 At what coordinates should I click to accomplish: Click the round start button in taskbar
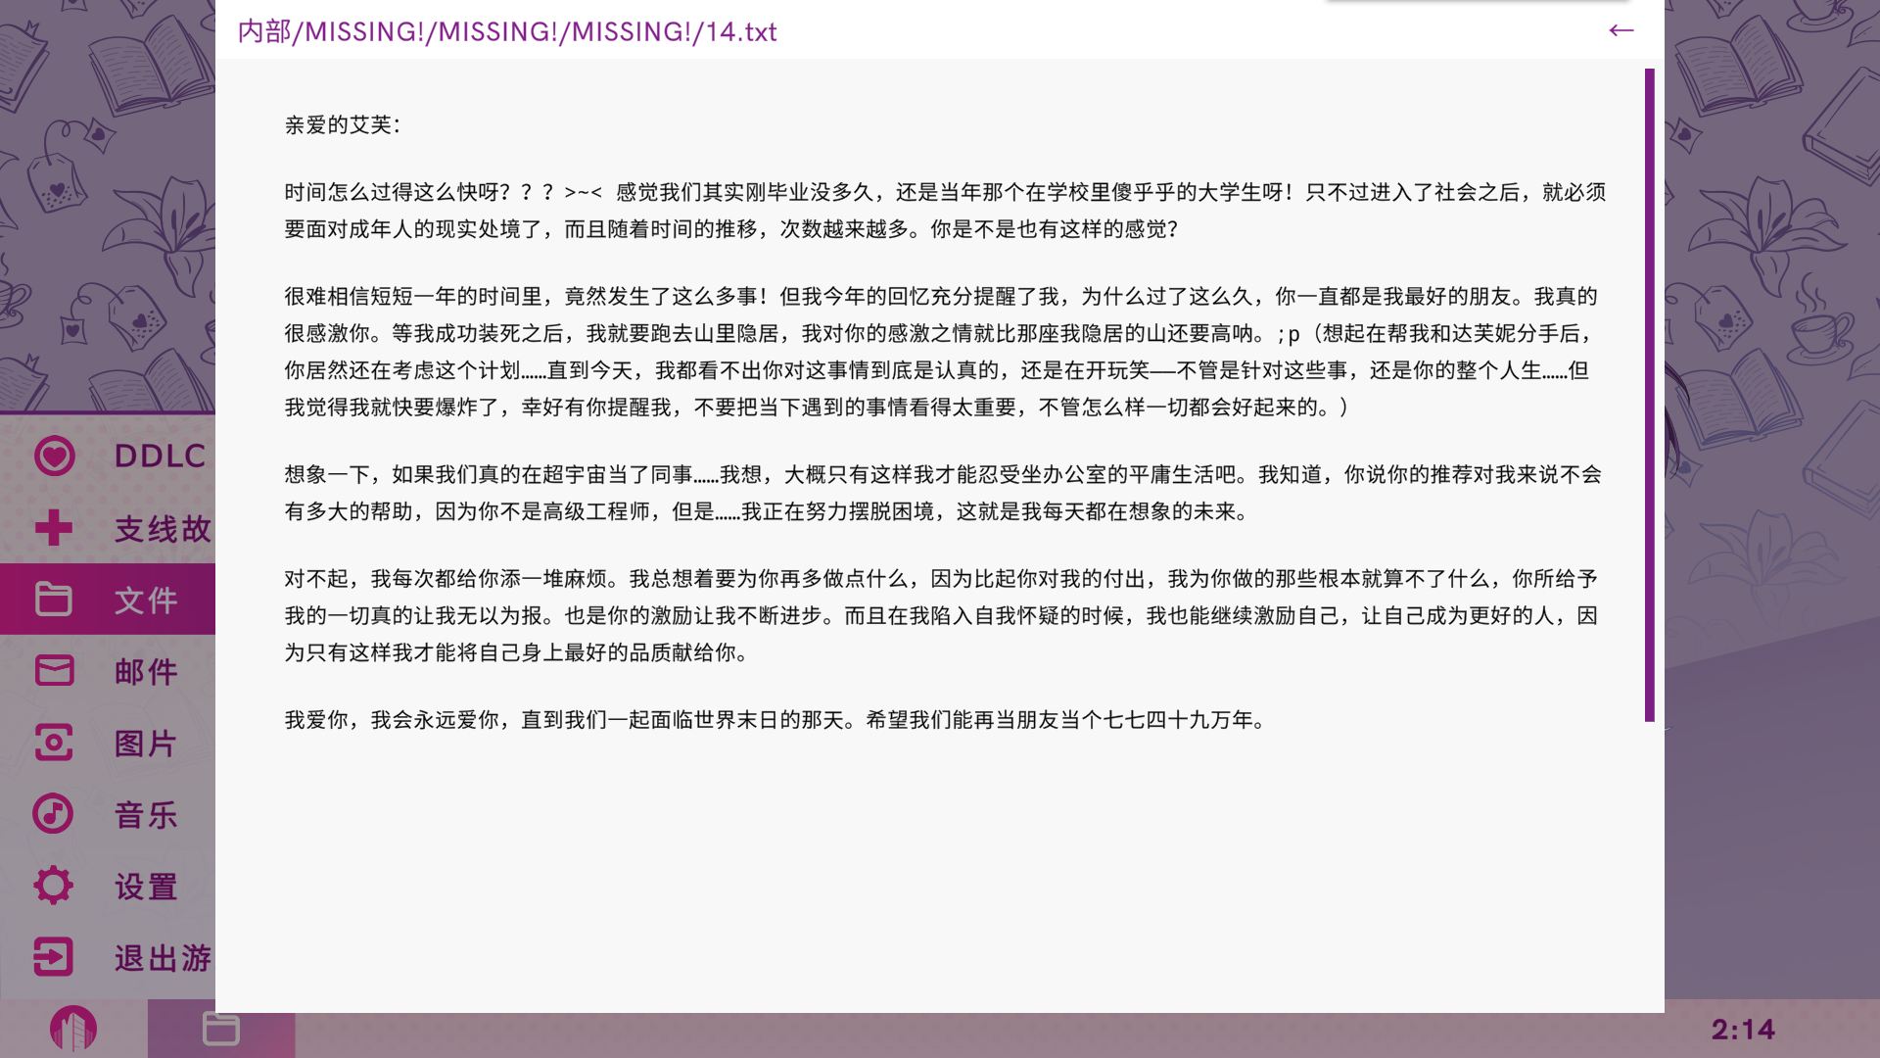pyautogui.click(x=73, y=1029)
